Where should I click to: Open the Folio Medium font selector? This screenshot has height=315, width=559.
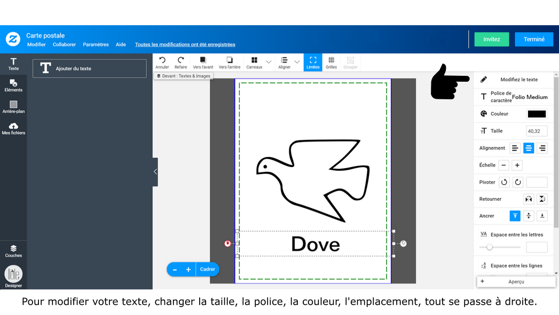[530, 97]
